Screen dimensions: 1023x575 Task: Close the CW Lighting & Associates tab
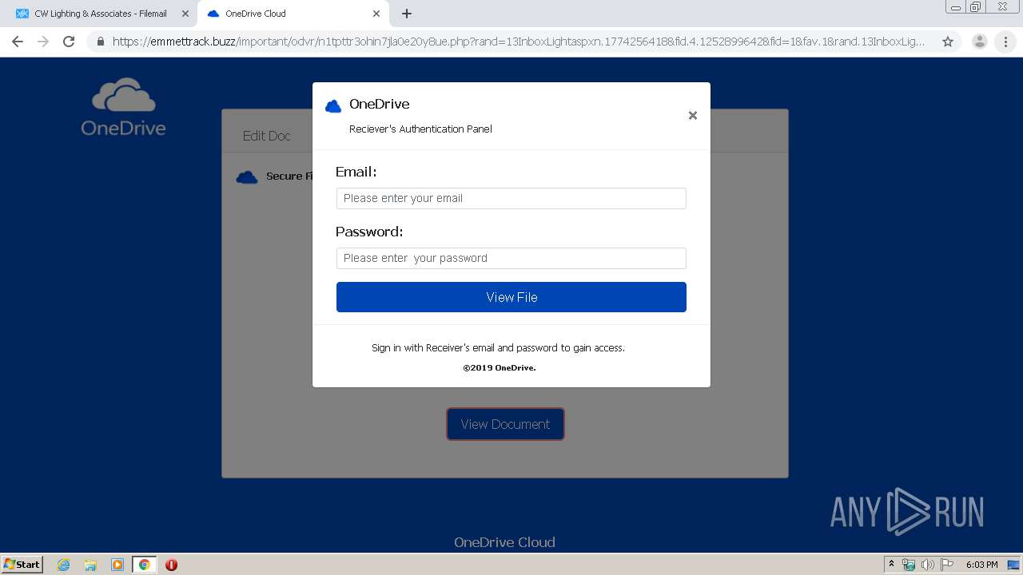pyautogui.click(x=185, y=14)
